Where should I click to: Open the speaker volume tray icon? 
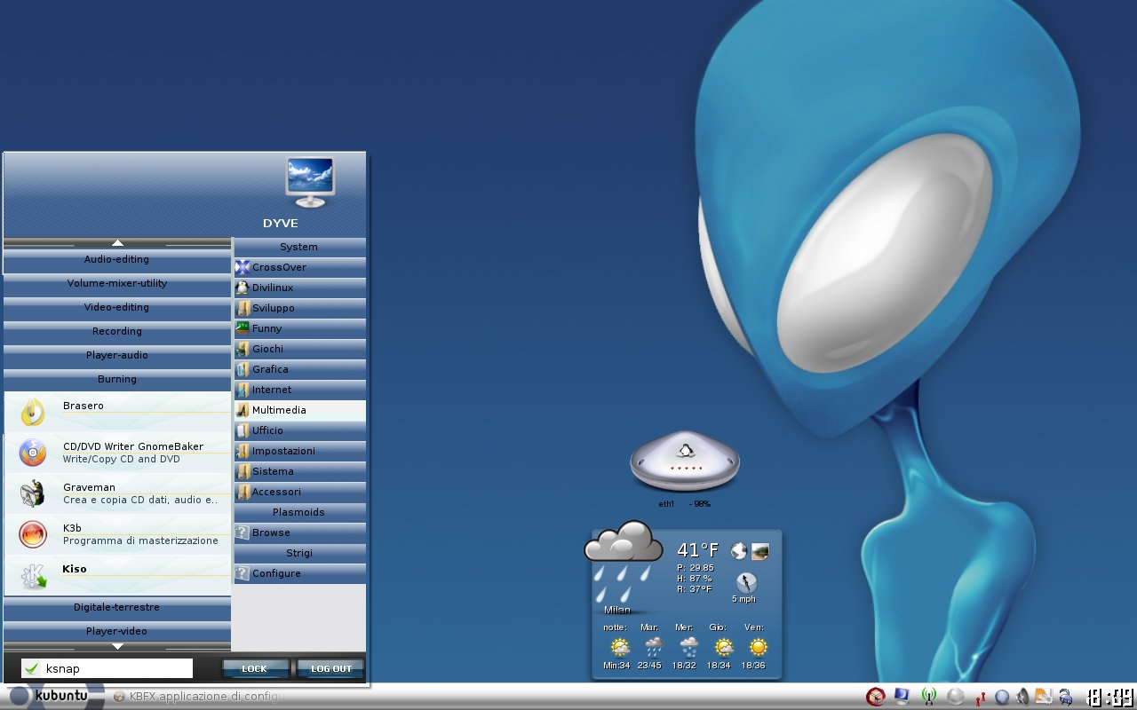point(1023,698)
